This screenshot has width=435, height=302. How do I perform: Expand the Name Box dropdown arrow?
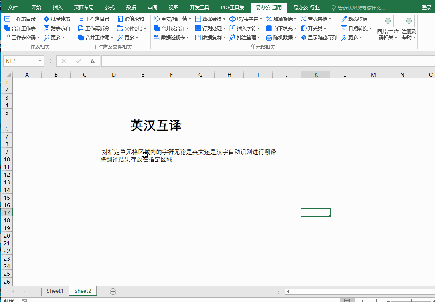pyautogui.click(x=40, y=61)
